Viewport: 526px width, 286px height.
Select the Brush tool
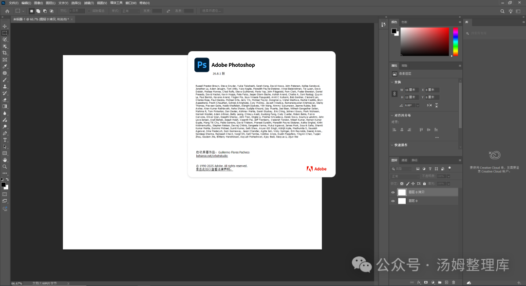click(5, 80)
